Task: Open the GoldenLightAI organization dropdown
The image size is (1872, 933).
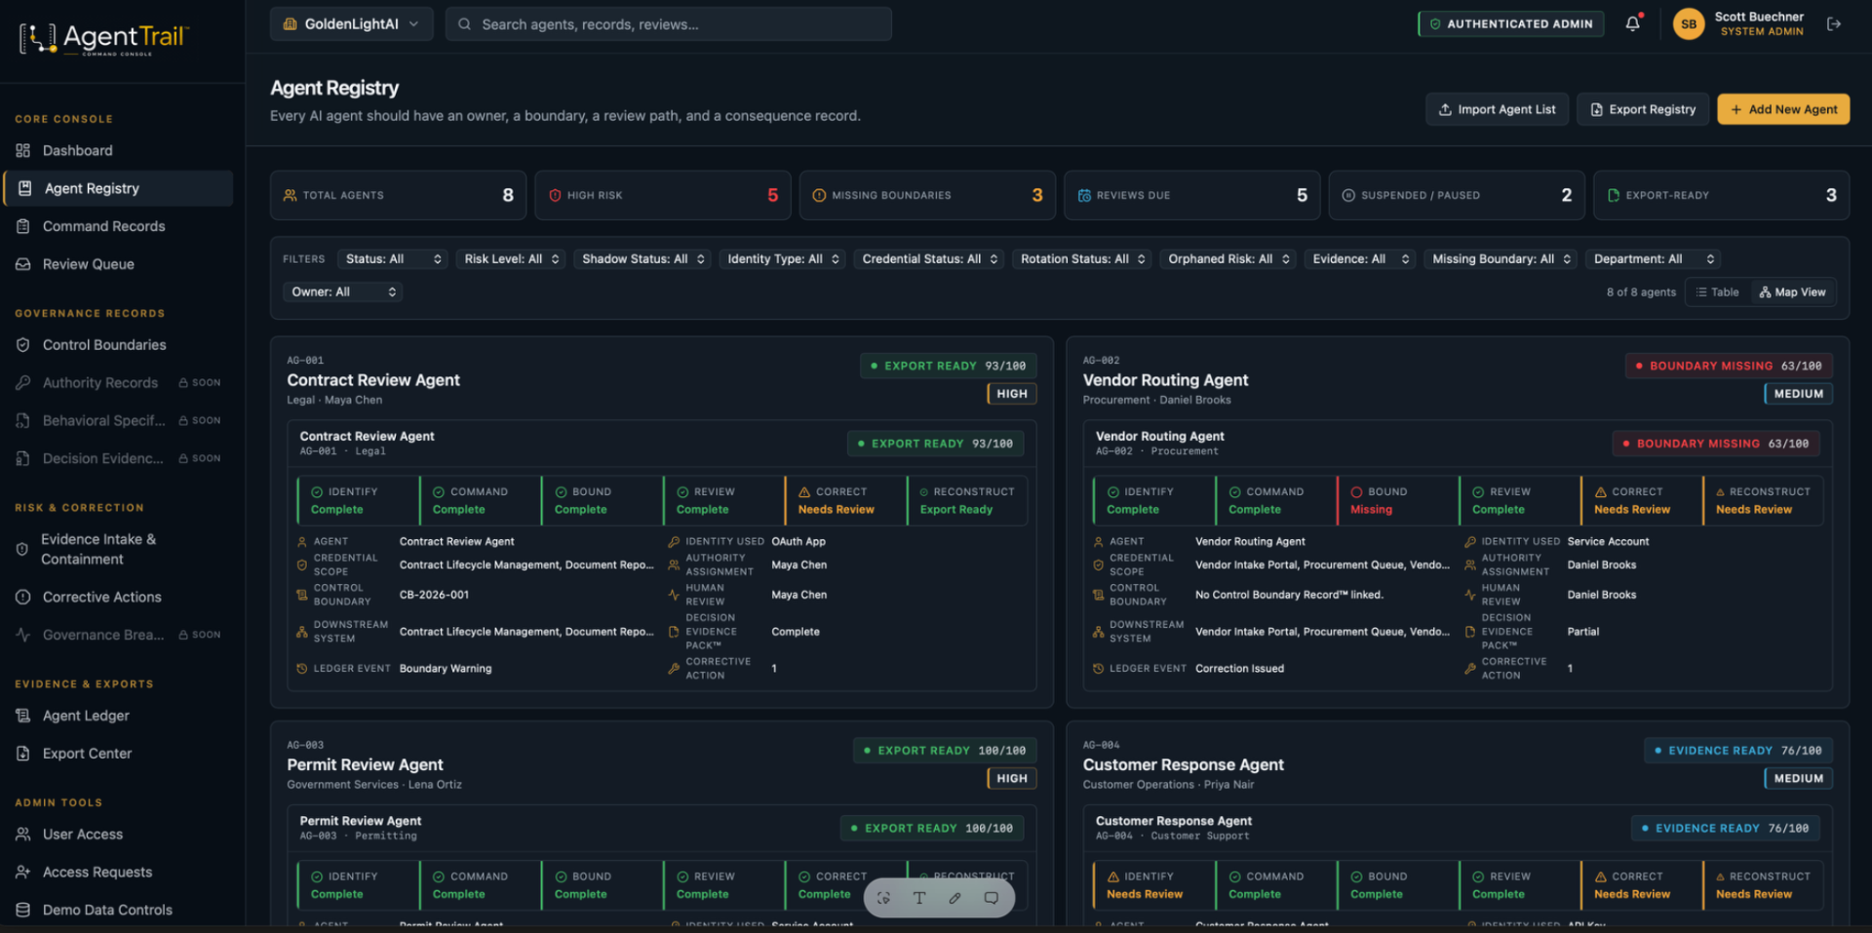Action: [x=351, y=24]
